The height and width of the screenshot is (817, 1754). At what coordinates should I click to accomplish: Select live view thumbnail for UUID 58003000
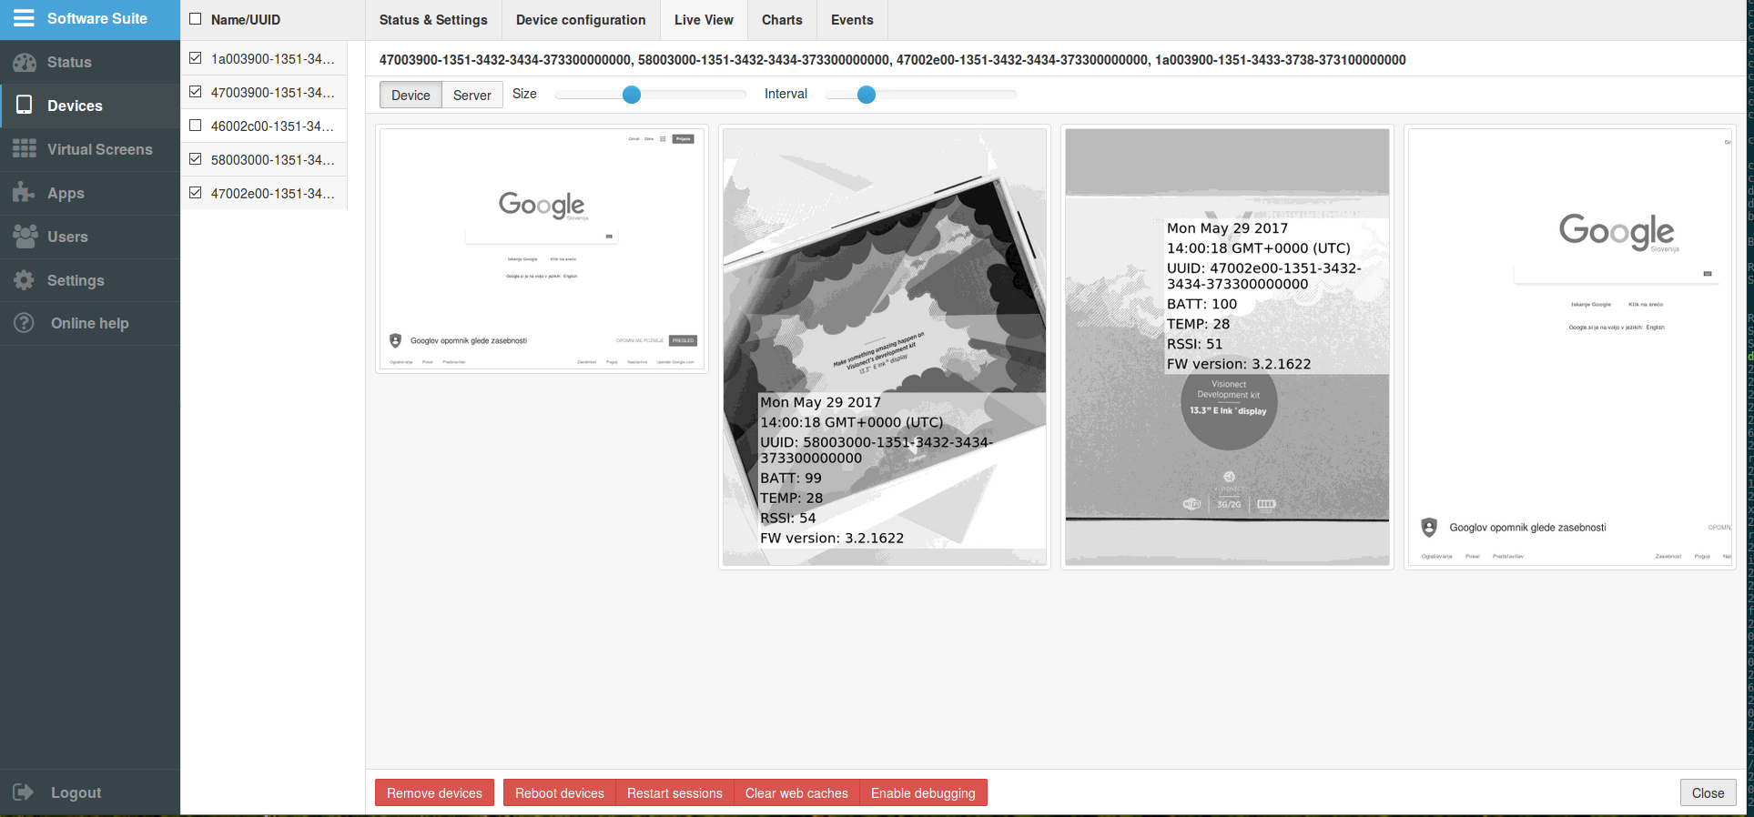point(884,347)
